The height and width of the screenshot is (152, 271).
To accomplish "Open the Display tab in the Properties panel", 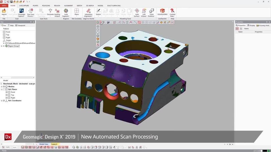I will click(251, 25).
